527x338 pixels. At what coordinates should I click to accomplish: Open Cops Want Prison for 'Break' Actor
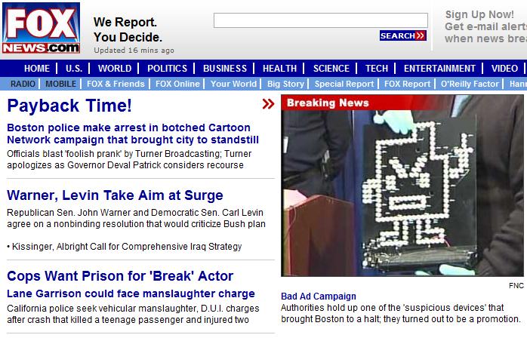[x=120, y=276]
